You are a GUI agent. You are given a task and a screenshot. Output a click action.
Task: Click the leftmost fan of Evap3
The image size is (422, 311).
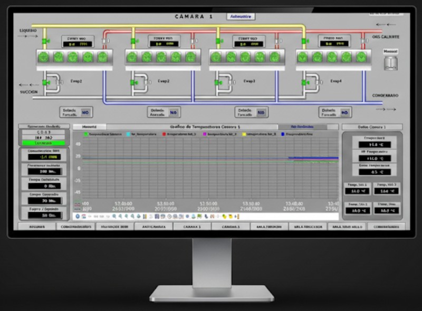217,57
